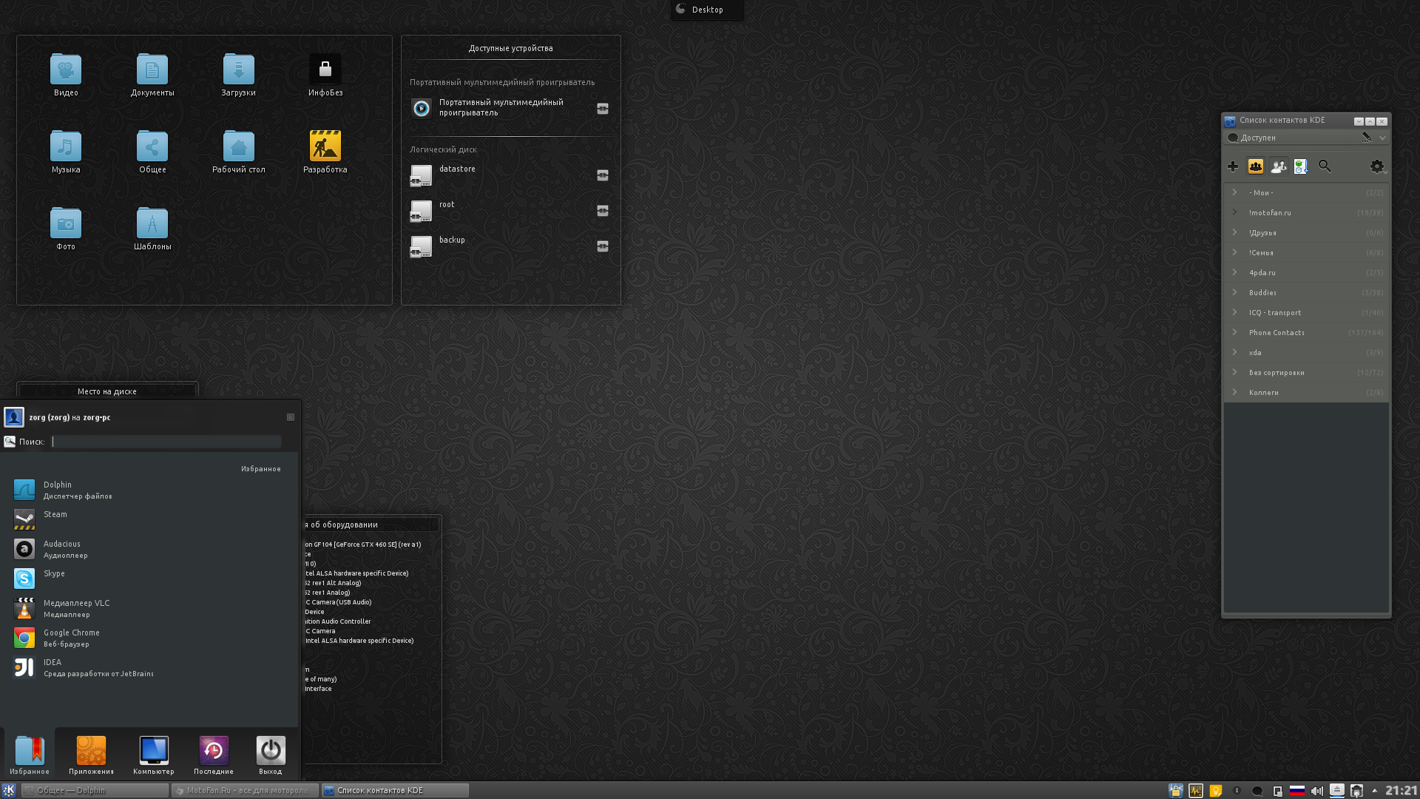Click the Russian flag keyboard layout

coord(1297,791)
